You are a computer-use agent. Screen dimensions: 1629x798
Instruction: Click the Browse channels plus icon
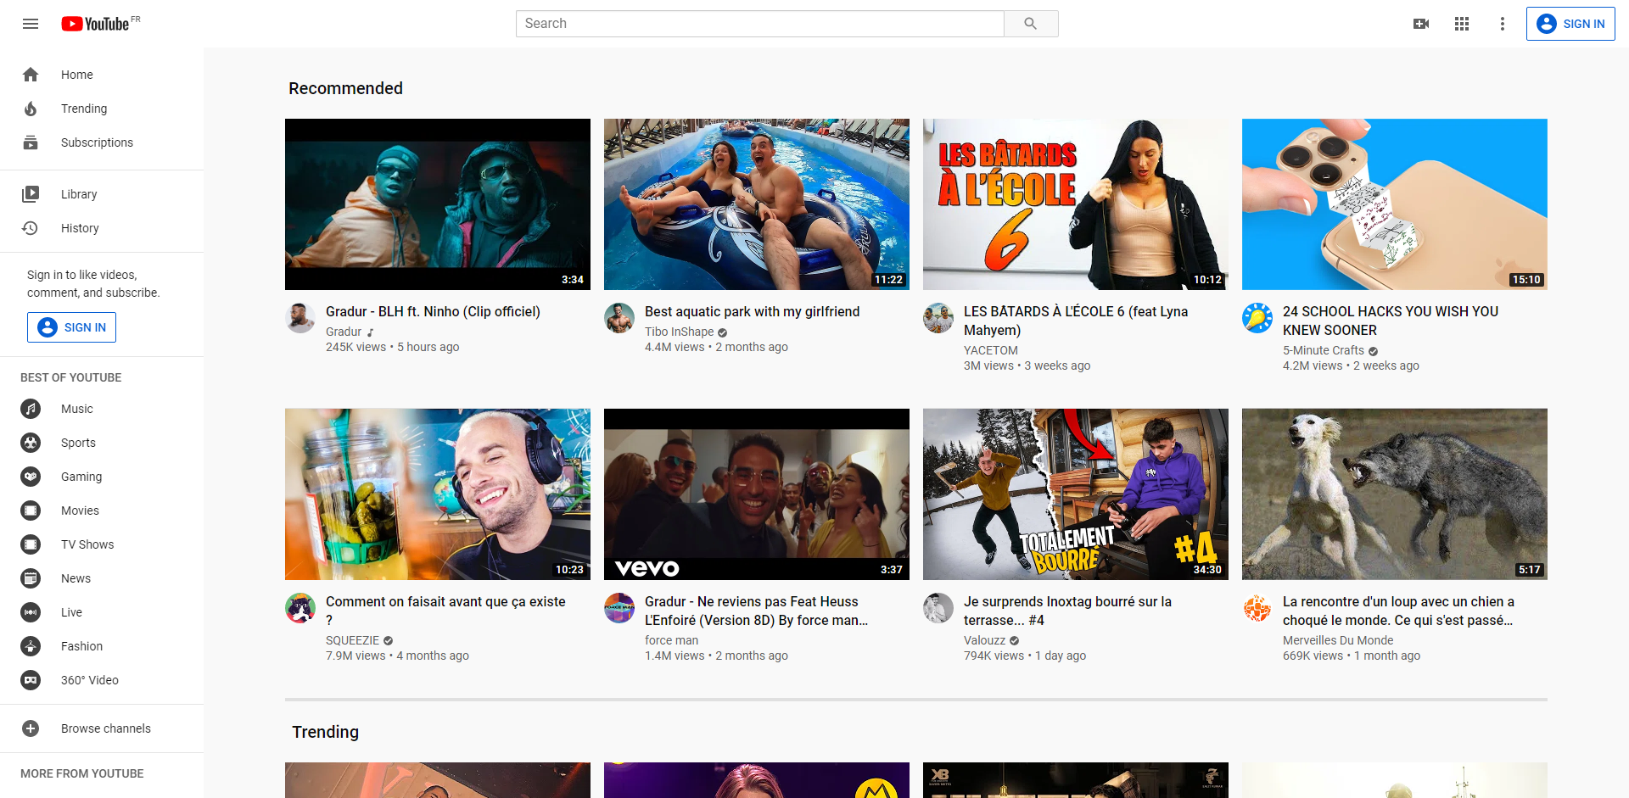31,728
